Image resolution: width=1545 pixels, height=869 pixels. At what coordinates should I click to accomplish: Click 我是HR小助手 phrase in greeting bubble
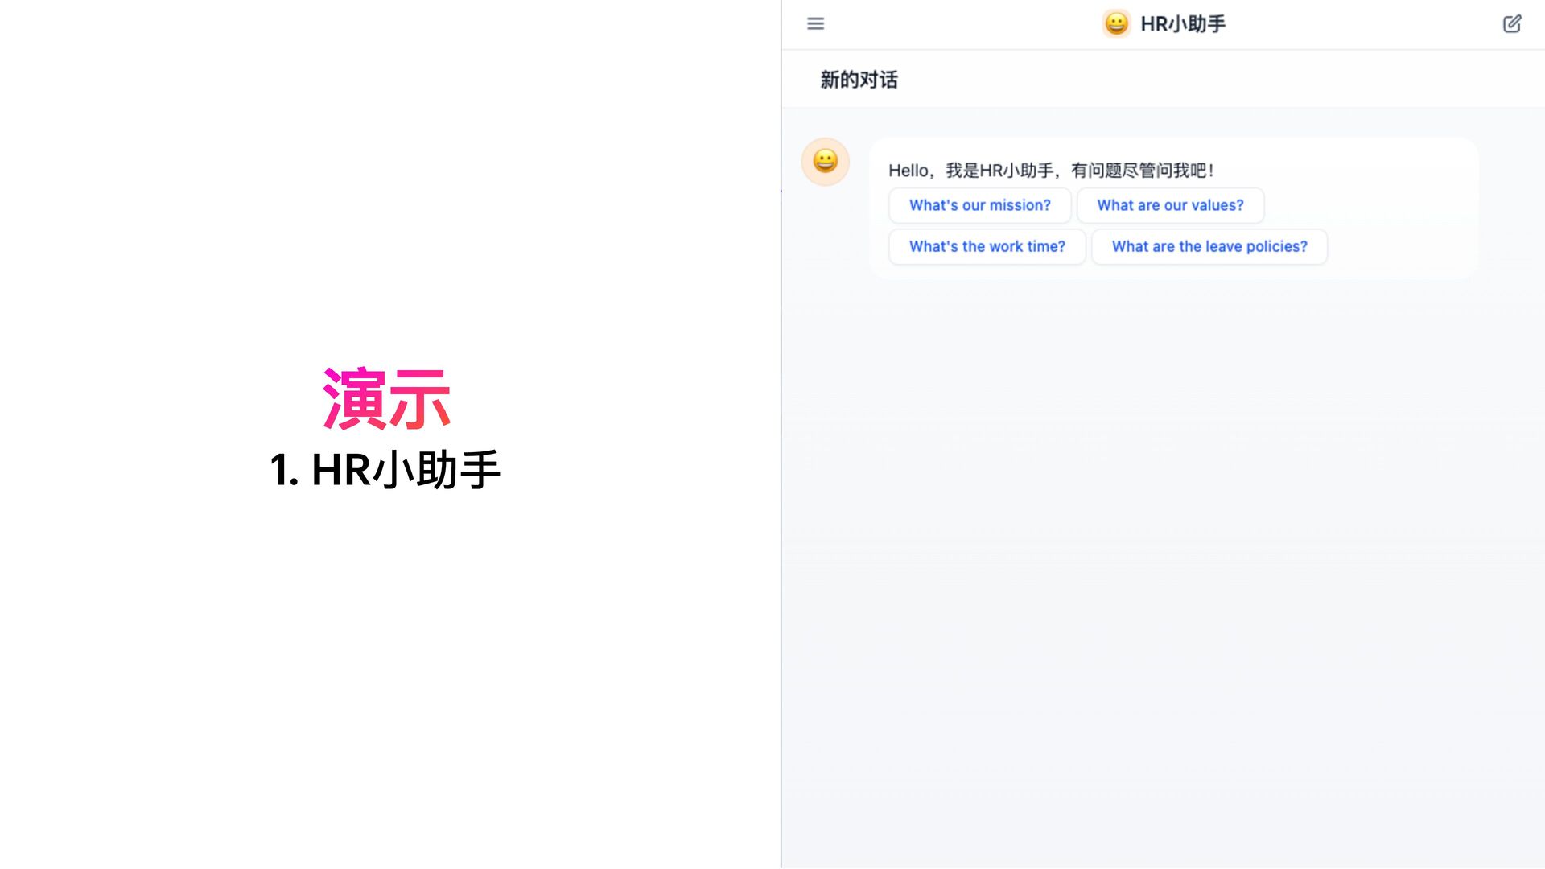999,171
